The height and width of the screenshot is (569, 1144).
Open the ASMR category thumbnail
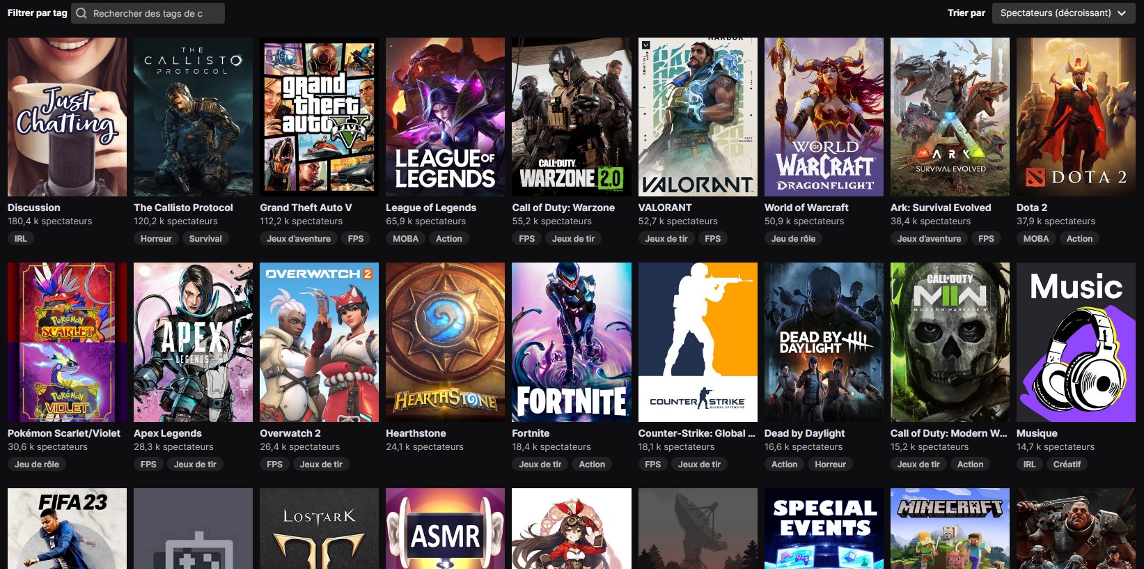click(x=445, y=529)
